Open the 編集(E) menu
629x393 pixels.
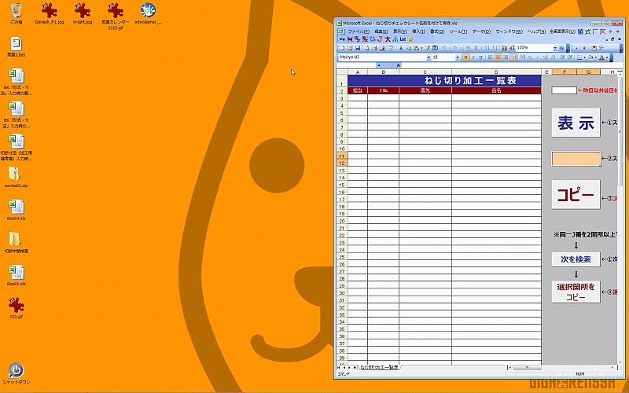click(x=381, y=31)
